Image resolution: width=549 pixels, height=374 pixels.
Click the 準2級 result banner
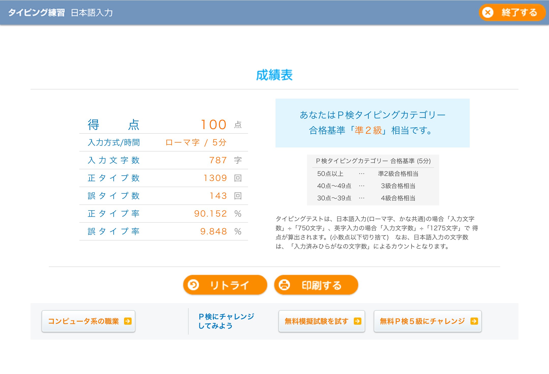click(x=372, y=123)
